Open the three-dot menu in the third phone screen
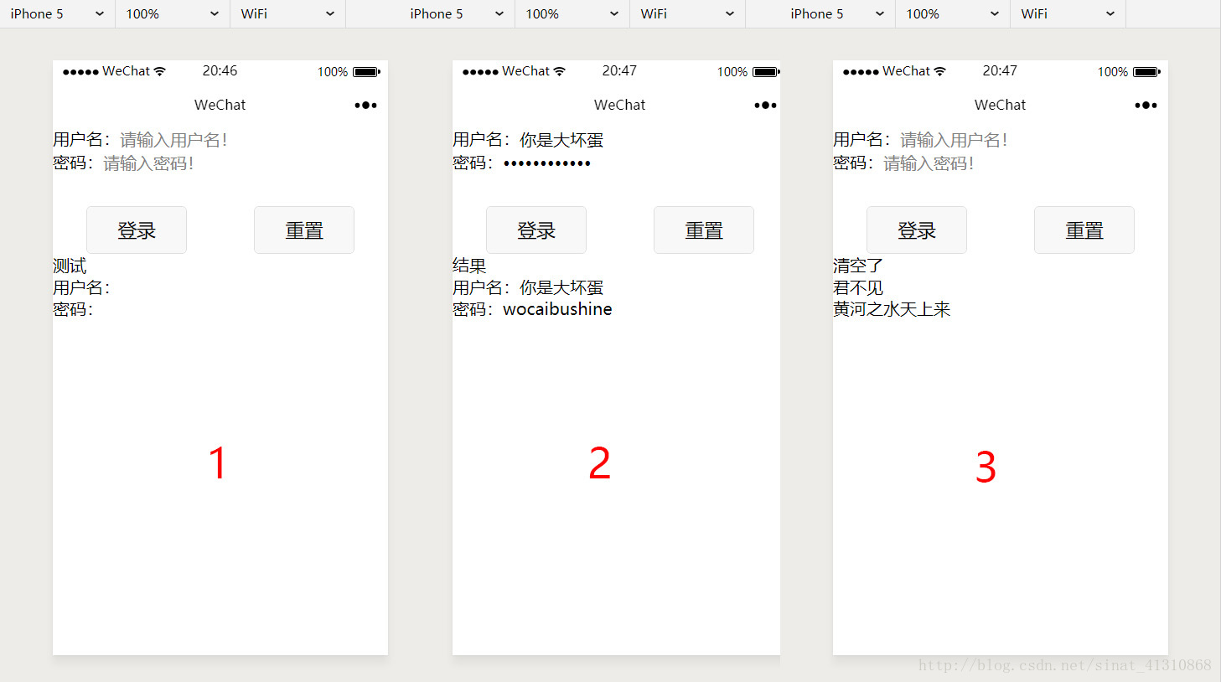This screenshot has height=682, width=1221. click(x=1146, y=105)
